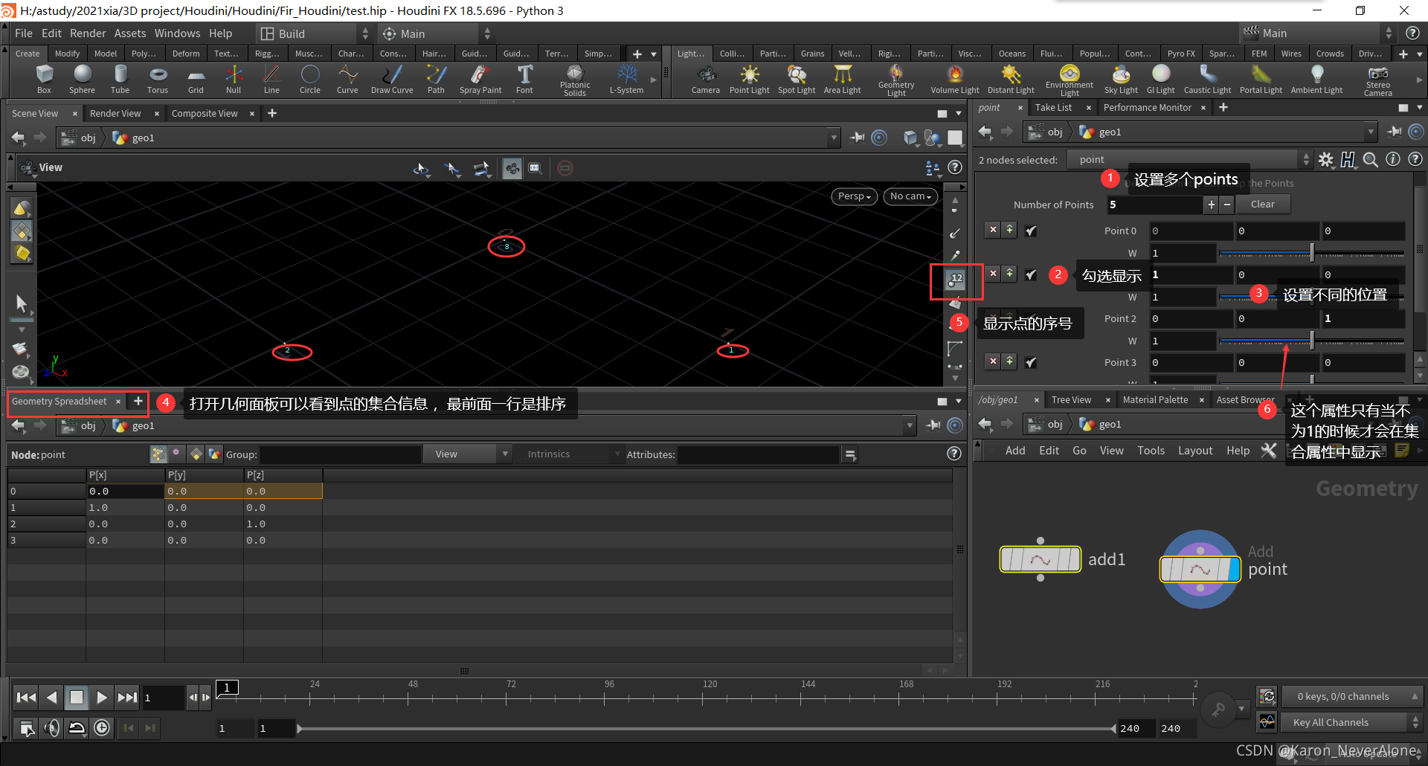Toggle display point numbers in viewport
This screenshot has height=766, width=1428.
coord(955,280)
